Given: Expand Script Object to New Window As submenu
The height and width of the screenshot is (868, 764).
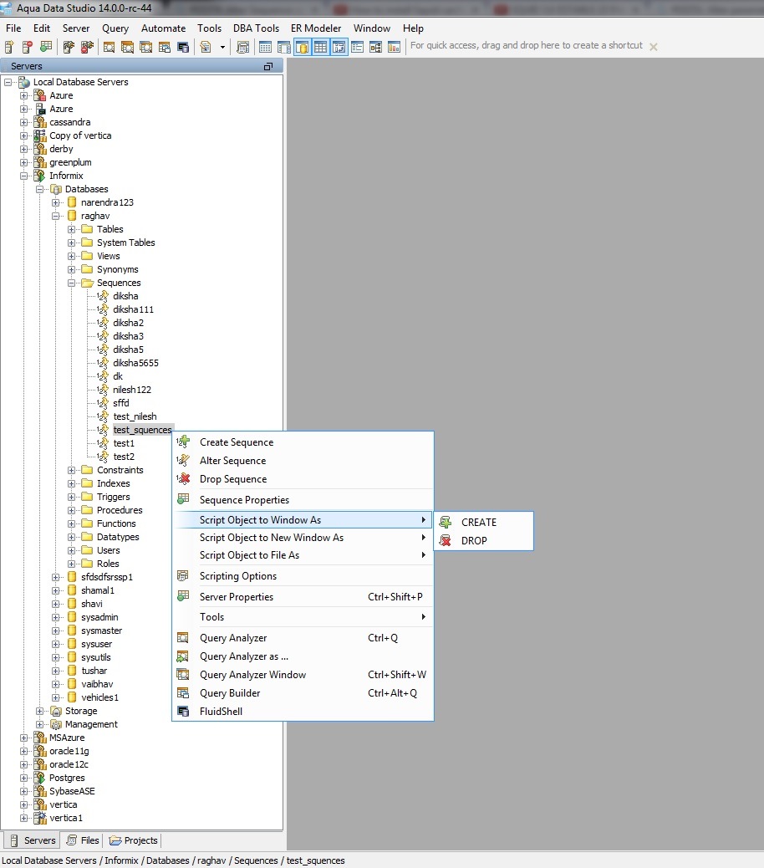Looking at the screenshot, I should (x=303, y=538).
